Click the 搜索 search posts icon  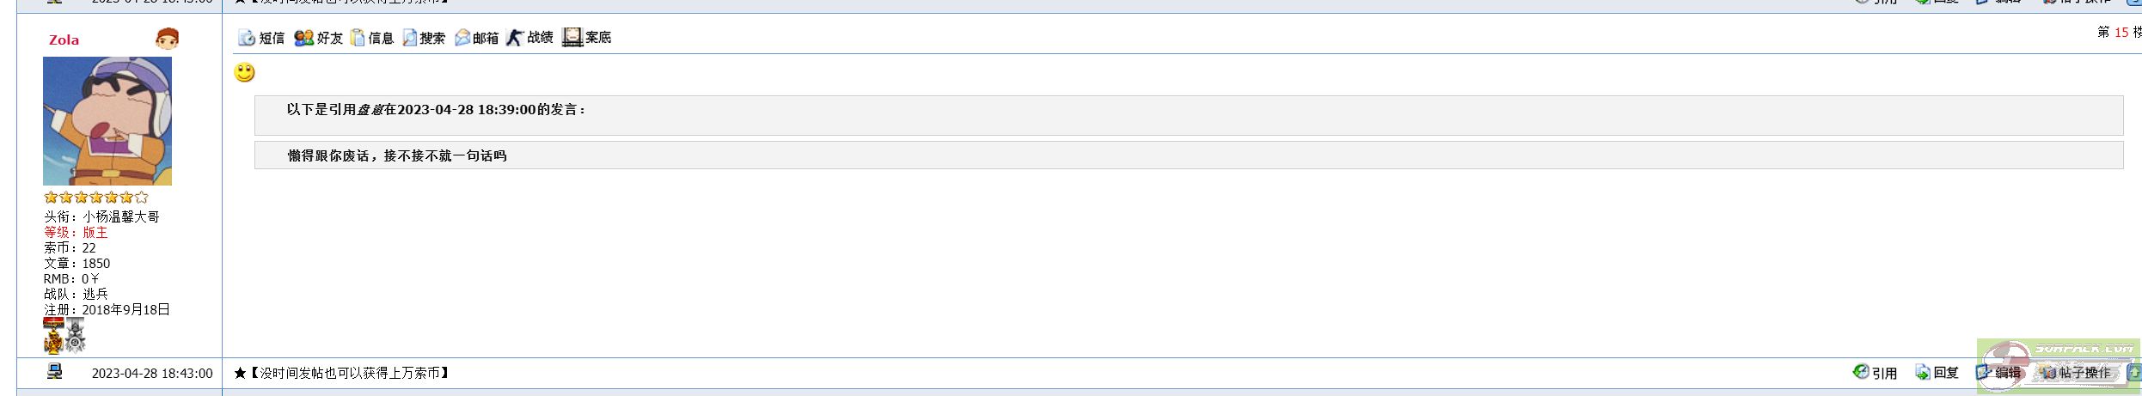click(410, 38)
